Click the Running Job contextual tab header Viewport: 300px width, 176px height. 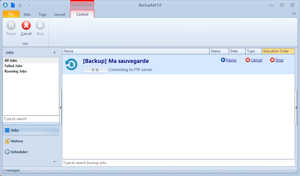click(x=82, y=5)
